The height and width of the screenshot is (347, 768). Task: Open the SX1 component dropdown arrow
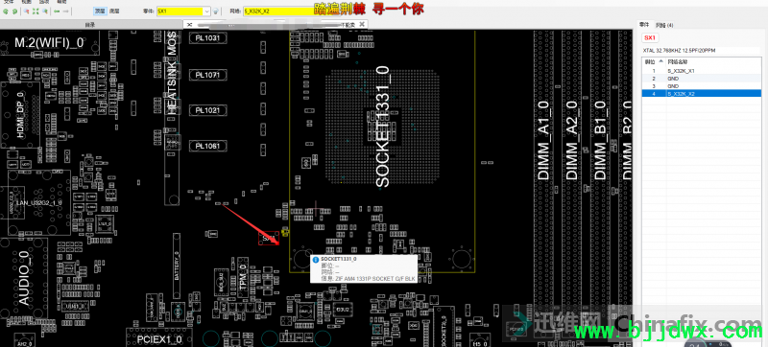[206, 12]
